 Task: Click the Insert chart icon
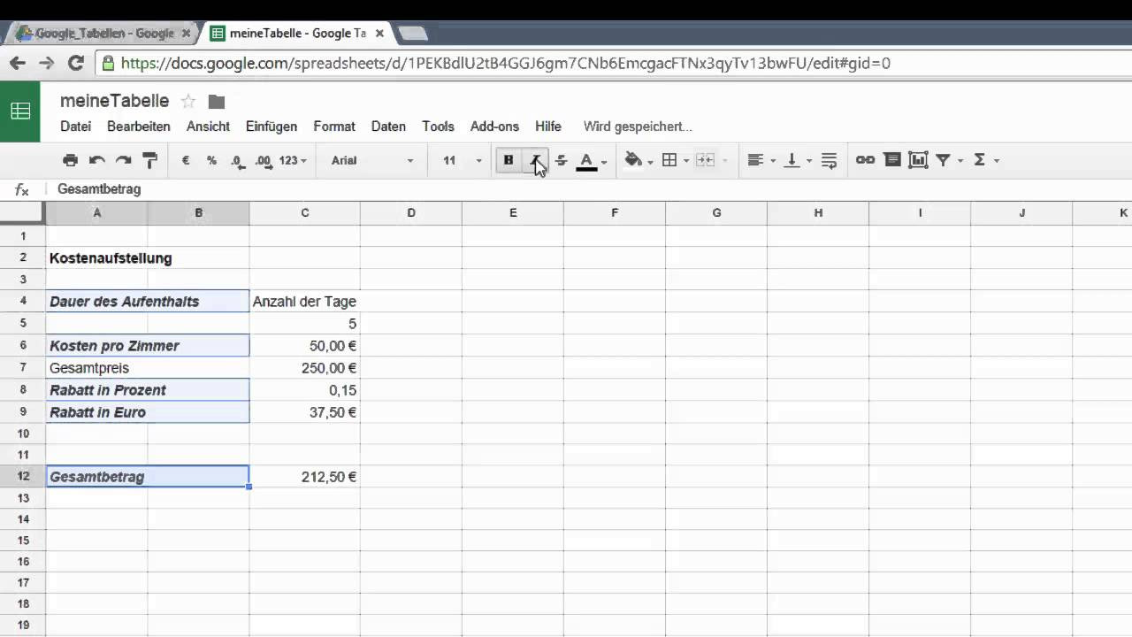point(918,160)
